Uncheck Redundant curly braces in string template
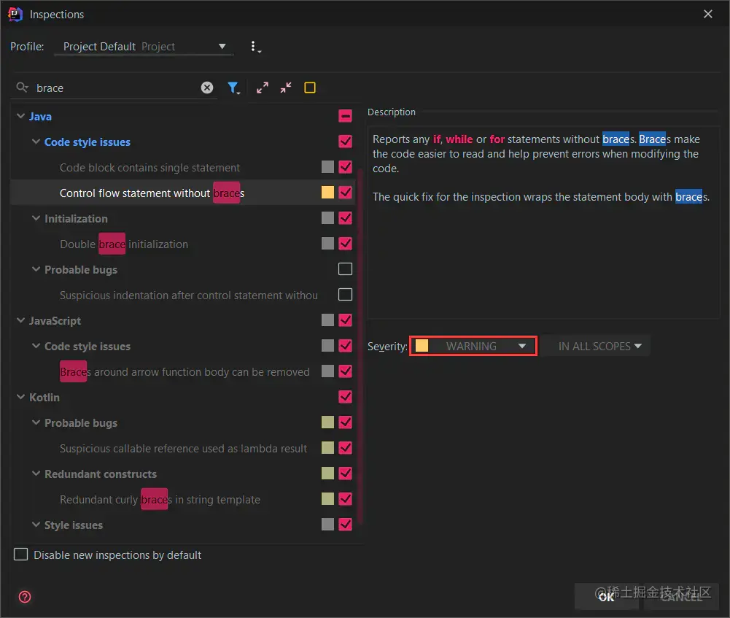This screenshot has width=730, height=618. pos(345,499)
